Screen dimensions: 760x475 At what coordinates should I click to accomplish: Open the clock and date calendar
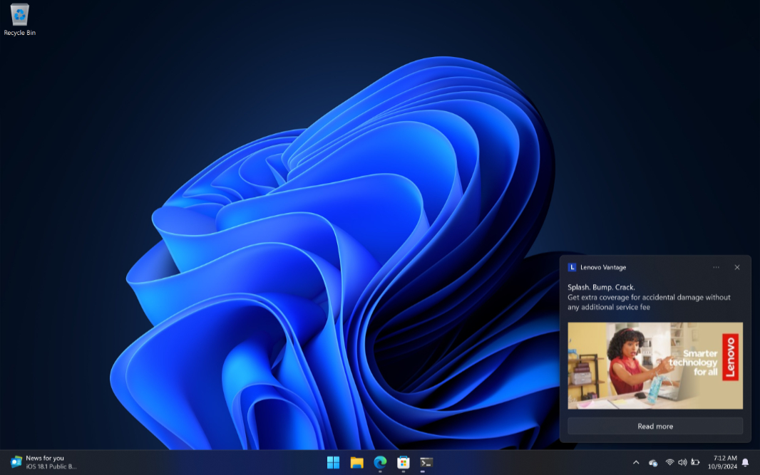[x=724, y=462]
